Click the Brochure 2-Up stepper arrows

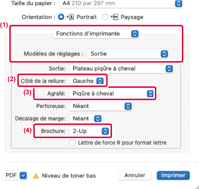tap(105, 131)
